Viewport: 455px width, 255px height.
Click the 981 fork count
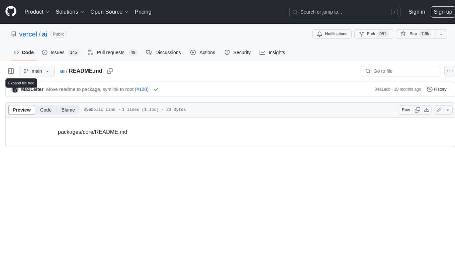click(383, 34)
